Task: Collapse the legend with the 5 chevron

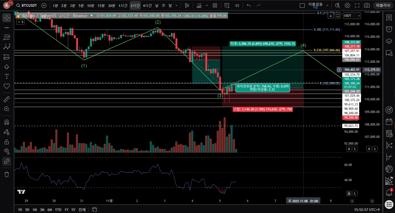Action: click(x=21, y=22)
